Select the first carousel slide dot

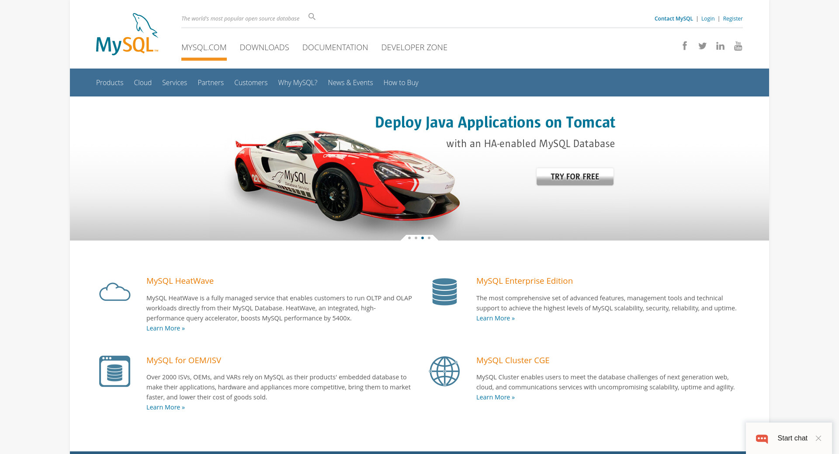(x=409, y=238)
